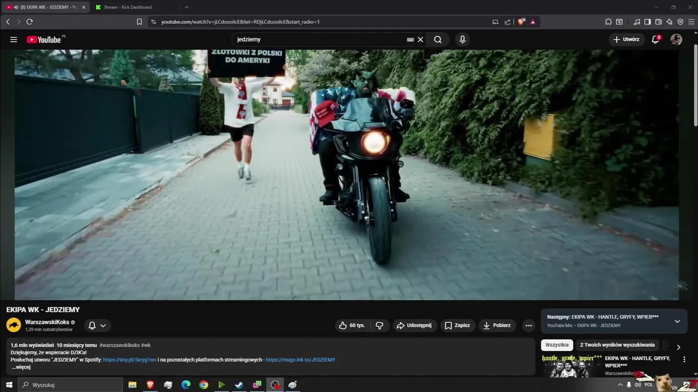Launch Microsoft Edge from the taskbar
Viewport: 698px width, 392px height.
pos(185,385)
